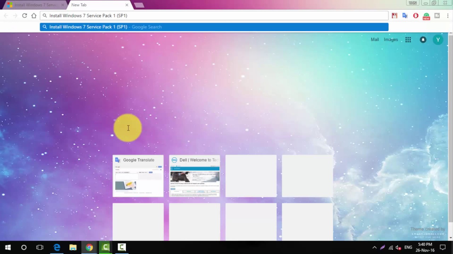This screenshot has height=254, width=453.
Task: Open the green Camtasia taskbar icon
Action: [105, 247]
